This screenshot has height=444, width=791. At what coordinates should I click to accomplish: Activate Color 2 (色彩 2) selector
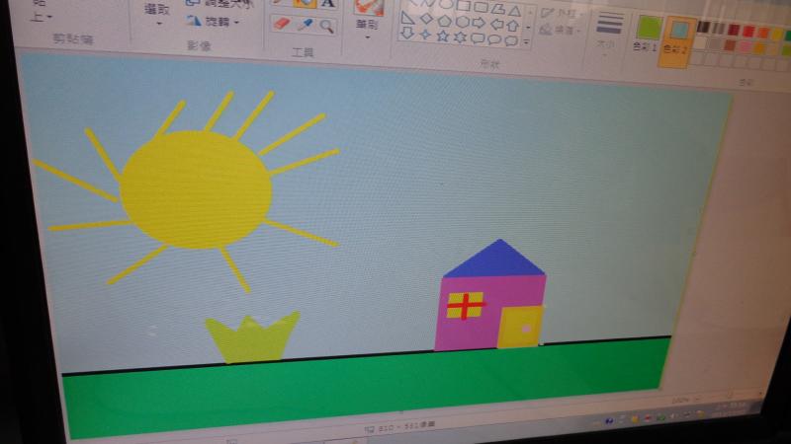tap(676, 40)
